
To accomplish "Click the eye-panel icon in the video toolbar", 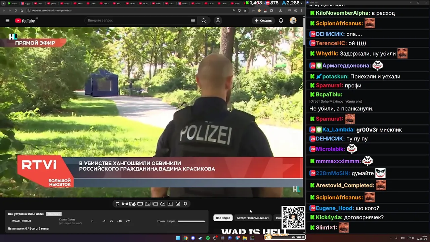I will (132, 204).
